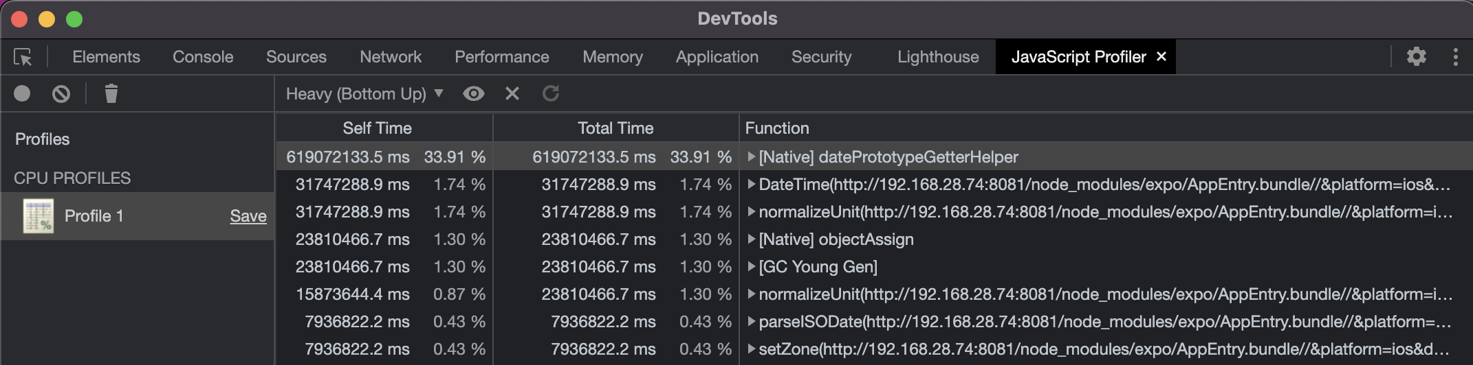
Task: Click the inspect element cursor icon
Action: pyautogui.click(x=23, y=57)
